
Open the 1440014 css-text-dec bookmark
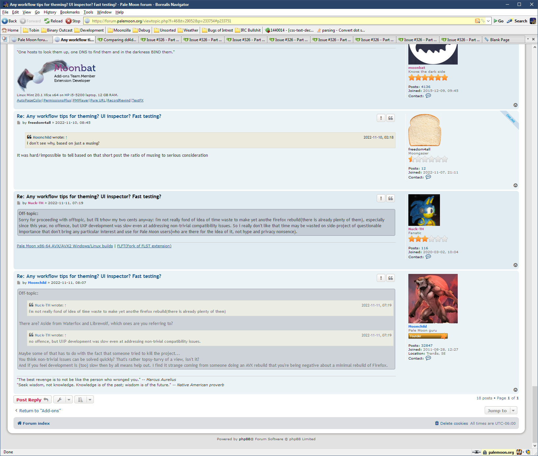tap(289, 30)
